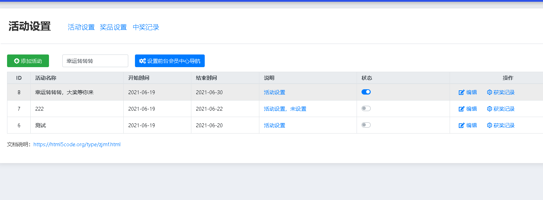The width and height of the screenshot is (543, 200).
Task: Disable the status switch for 幸运转转转 activity
Action: [x=366, y=92]
